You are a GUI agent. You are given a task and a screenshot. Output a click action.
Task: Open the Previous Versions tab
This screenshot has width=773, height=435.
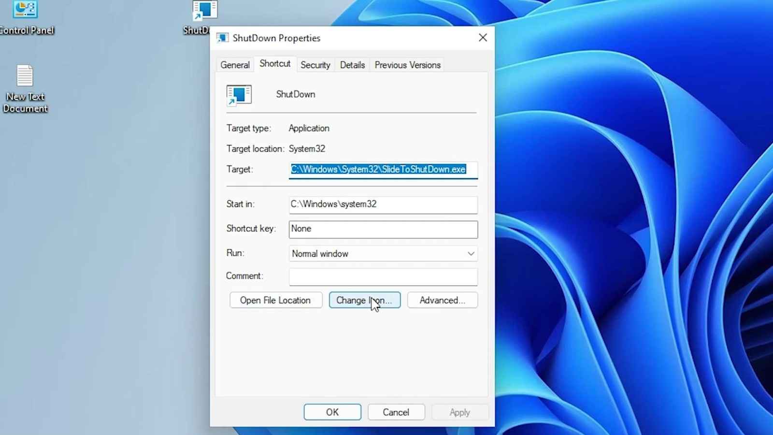[x=407, y=65]
